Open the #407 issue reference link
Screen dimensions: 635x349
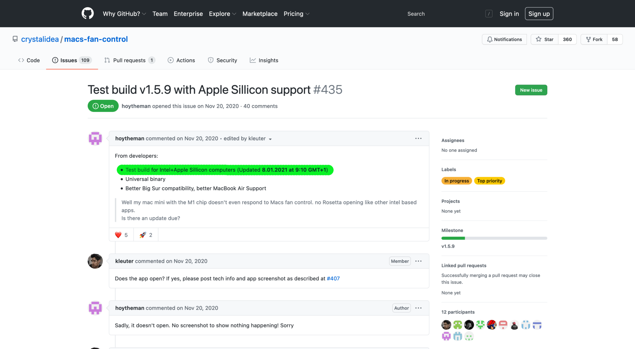[x=333, y=279]
